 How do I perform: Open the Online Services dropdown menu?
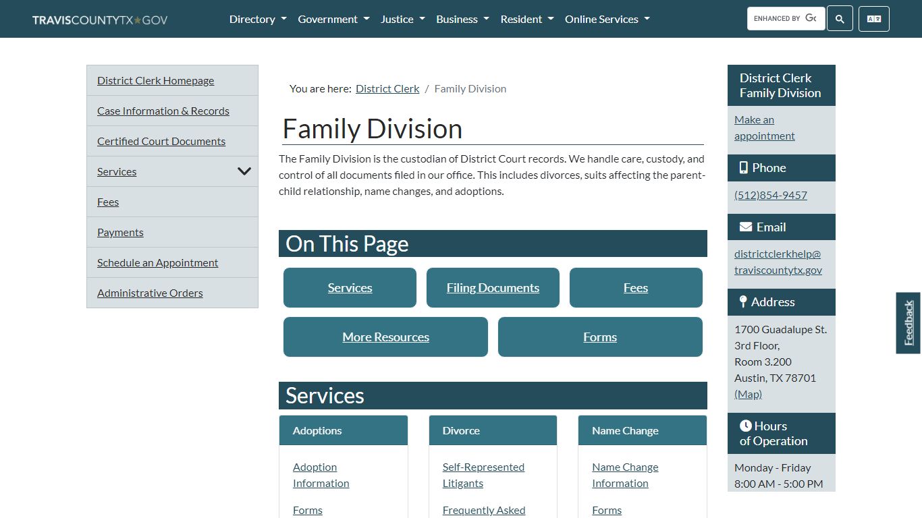(607, 19)
